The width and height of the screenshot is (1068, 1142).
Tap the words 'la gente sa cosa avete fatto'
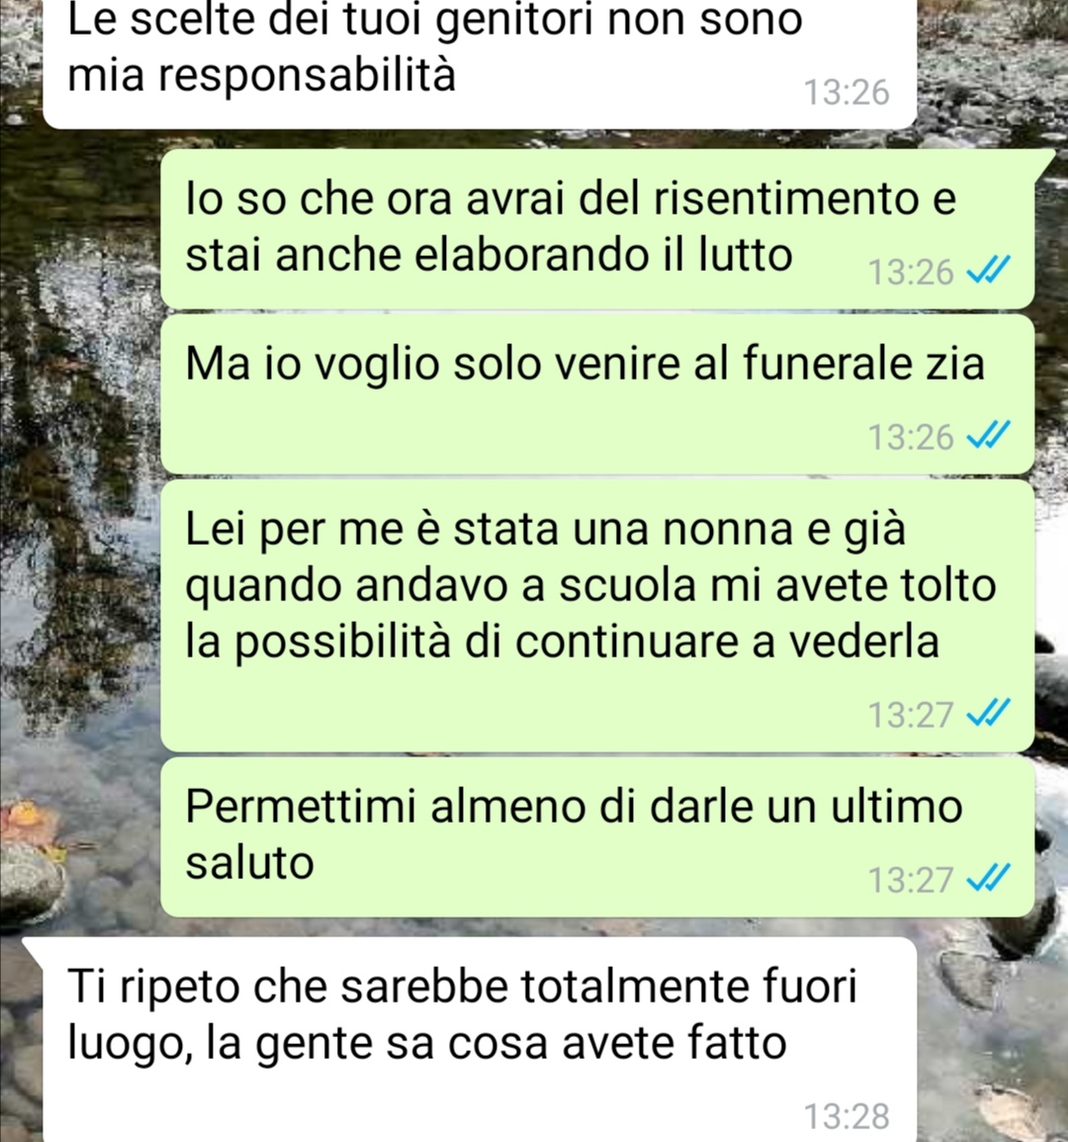(x=496, y=1043)
